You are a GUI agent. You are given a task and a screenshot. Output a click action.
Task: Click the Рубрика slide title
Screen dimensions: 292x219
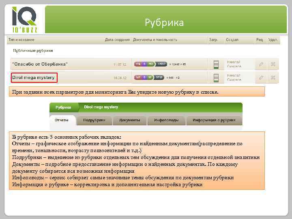(x=164, y=23)
